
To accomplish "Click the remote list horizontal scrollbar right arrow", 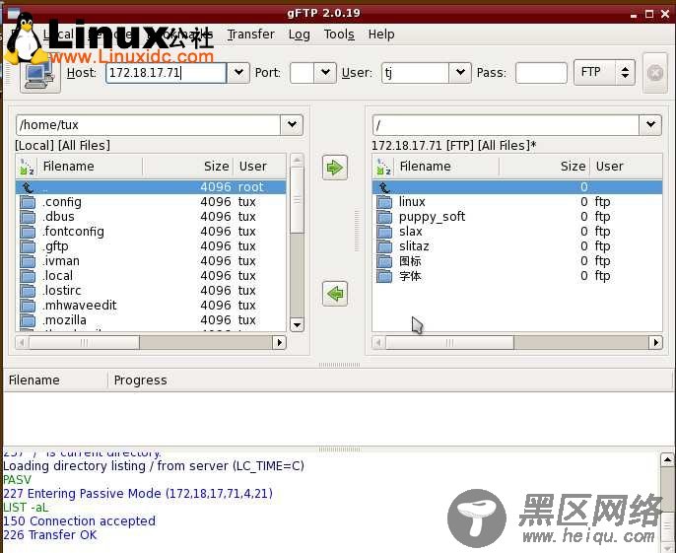I will pos(655,342).
